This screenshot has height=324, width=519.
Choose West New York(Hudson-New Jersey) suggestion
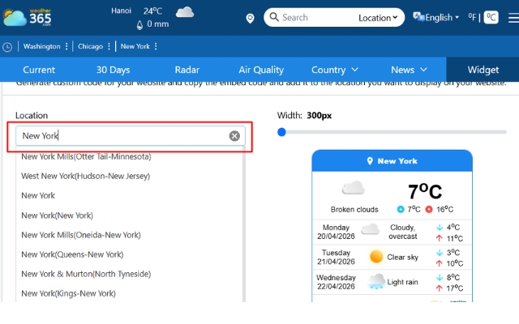pyautogui.click(x=85, y=176)
